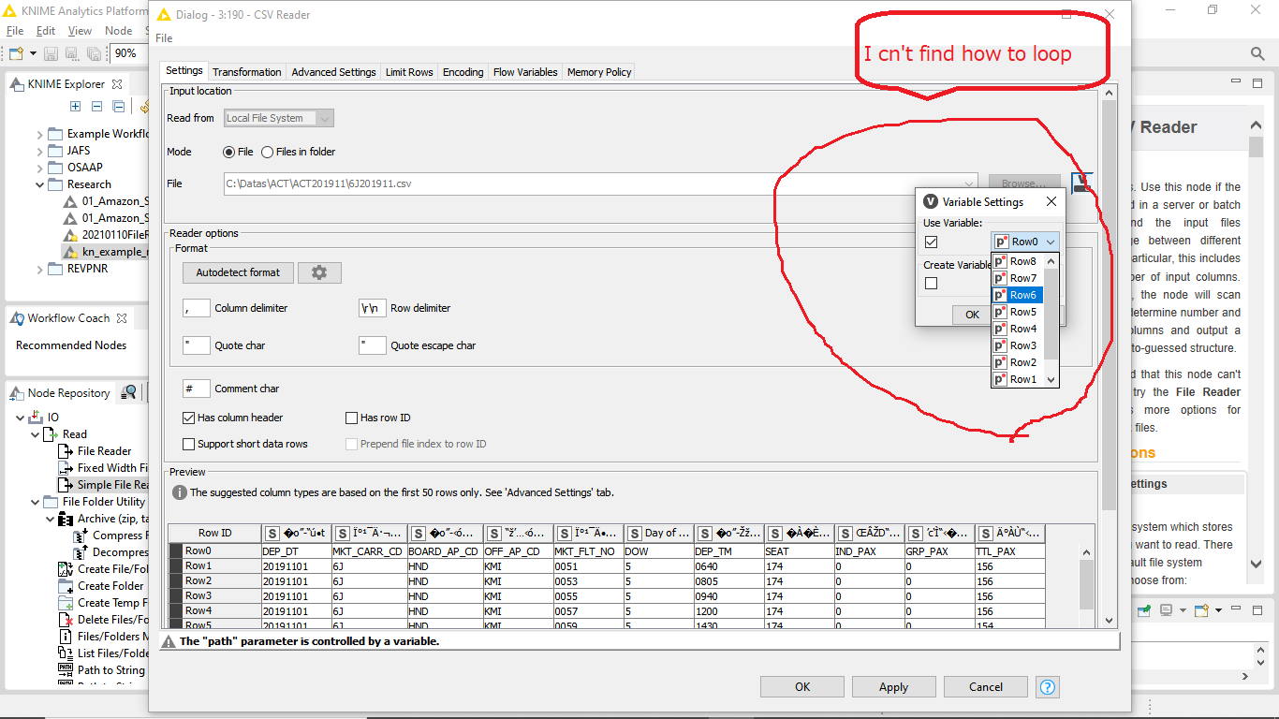Expand the REVPNR folder

(x=39, y=269)
